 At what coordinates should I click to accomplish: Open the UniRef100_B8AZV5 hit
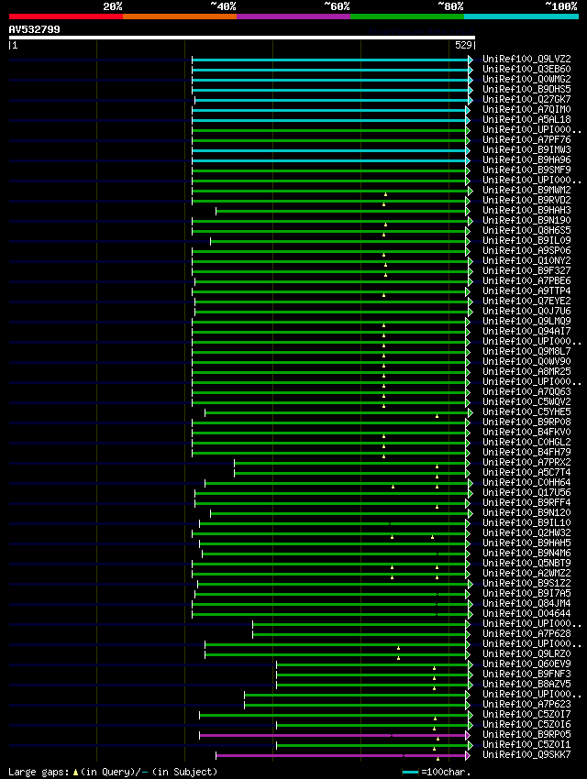pyautogui.click(x=526, y=684)
